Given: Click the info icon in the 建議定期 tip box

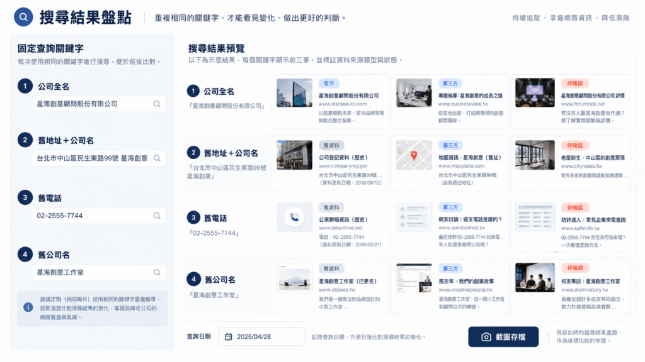Looking at the screenshot, I should tap(28, 307).
